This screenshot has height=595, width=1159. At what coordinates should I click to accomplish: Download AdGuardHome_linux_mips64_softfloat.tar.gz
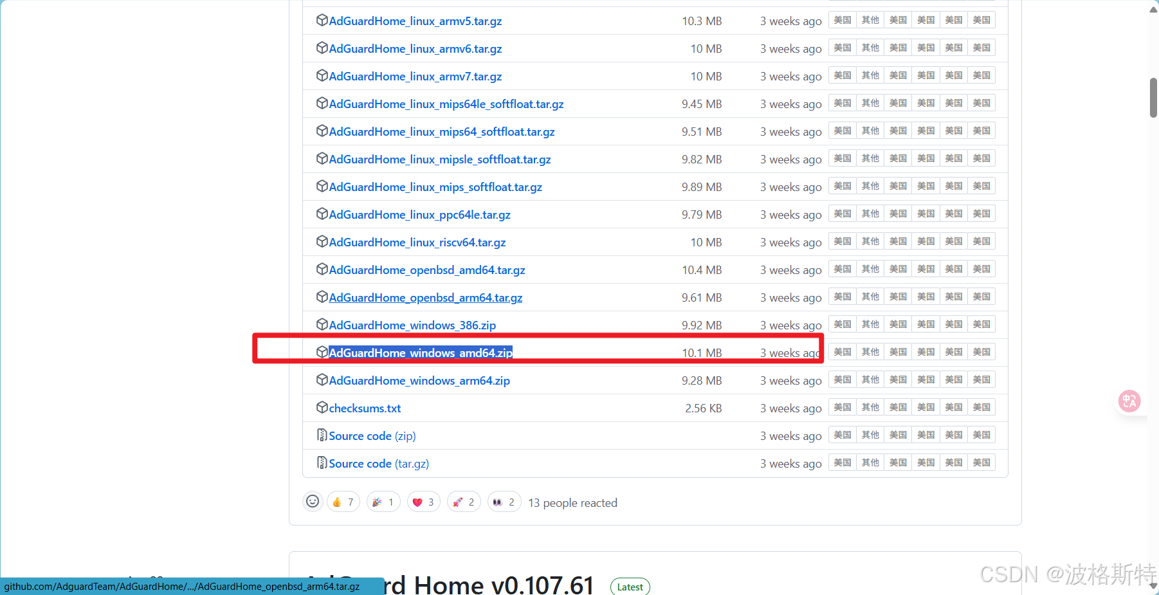pyautogui.click(x=442, y=132)
